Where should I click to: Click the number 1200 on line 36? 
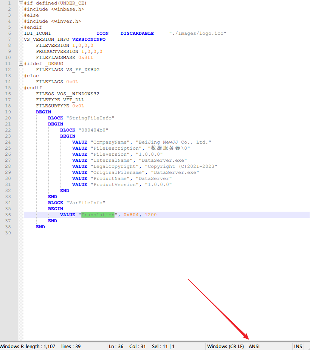150,215
